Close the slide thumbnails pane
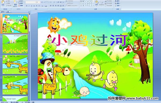Image resolution: width=161 pixels, height=103 pixels. 29,12
